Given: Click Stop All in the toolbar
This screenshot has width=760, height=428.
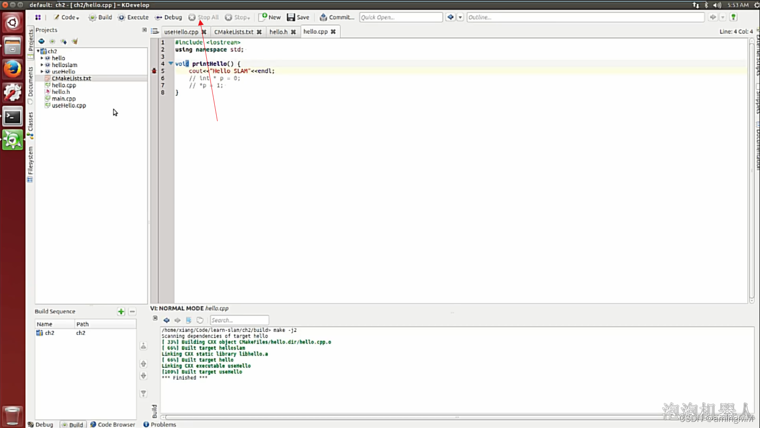Looking at the screenshot, I should tap(203, 17).
